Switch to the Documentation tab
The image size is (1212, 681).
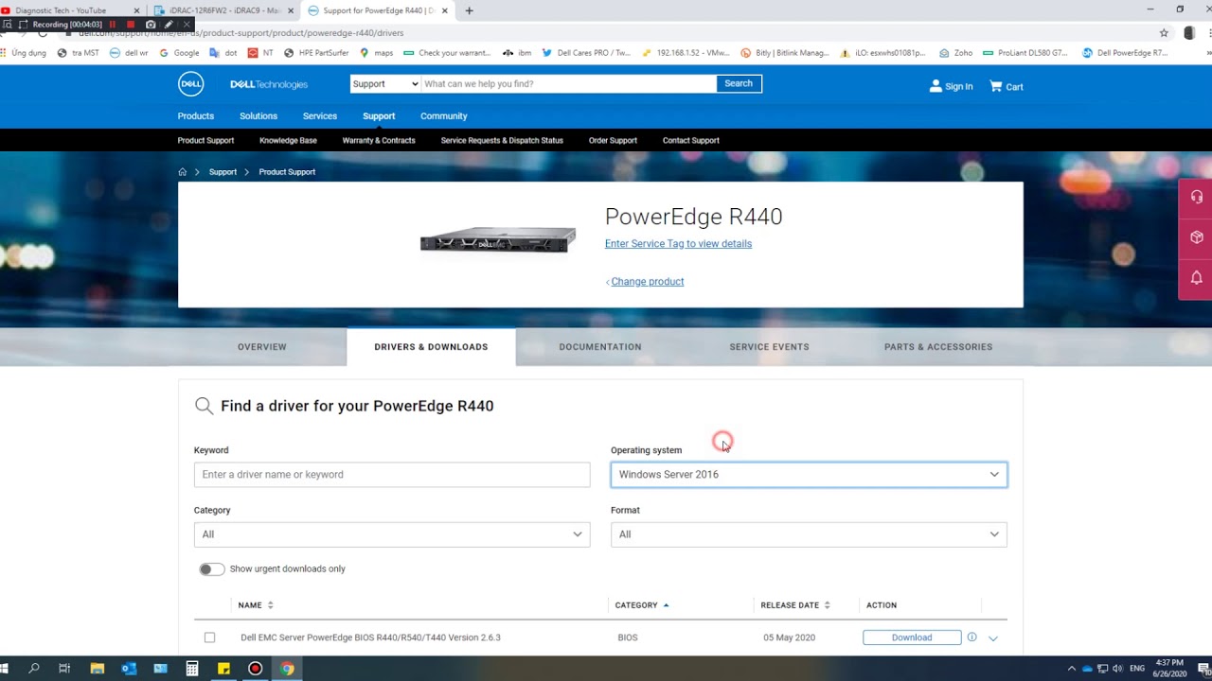coord(600,347)
